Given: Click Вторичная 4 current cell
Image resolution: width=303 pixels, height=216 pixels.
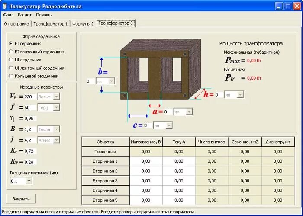Looking at the screenshot, I should (x=179, y=190).
